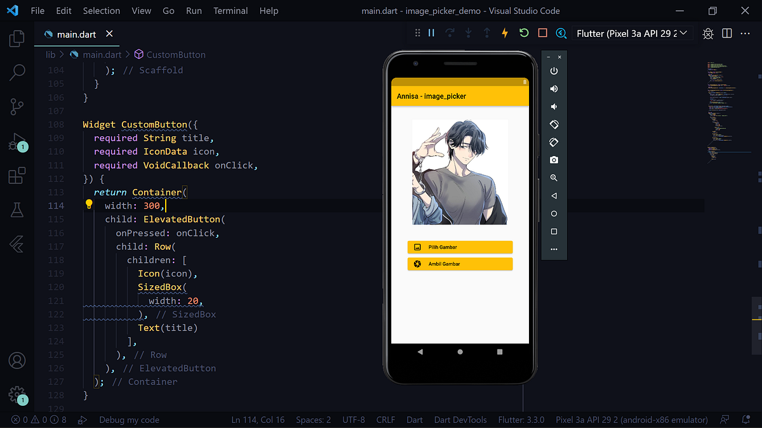Open the Testing beaker view

point(17,210)
